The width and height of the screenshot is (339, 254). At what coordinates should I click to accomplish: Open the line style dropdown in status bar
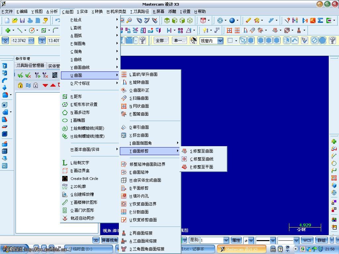pos(273,240)
